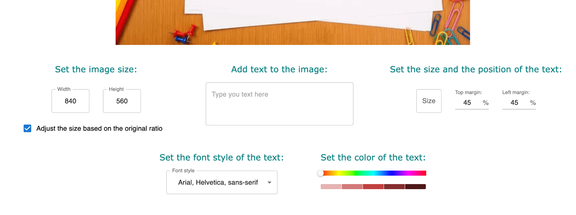The width and height of the screenshot is (576, 215).
Task: Pick the lightest pink color swatch
Action: coord(331,187)
